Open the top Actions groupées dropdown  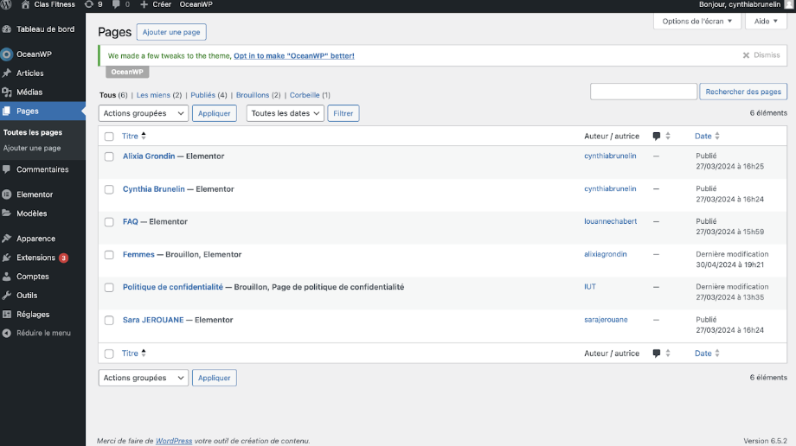point(143,113)
